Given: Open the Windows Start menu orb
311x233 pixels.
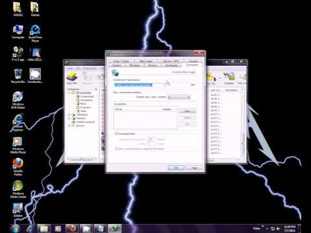Looking at the screenshot, I should point(16,228).
